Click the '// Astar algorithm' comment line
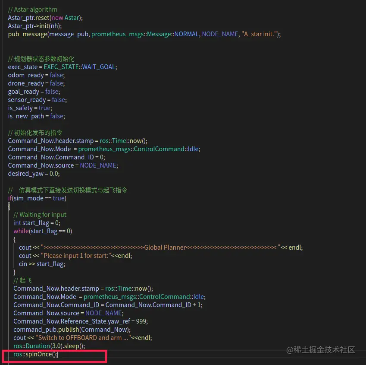Screen dimensions: 366x365 coord(32,10)
